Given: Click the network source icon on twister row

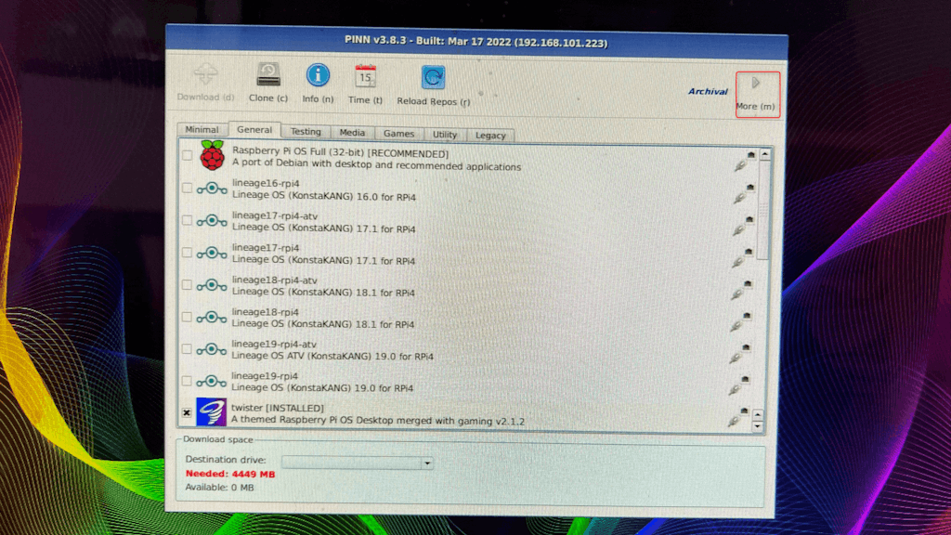Looking at the screenshot, I should (737, 417).
